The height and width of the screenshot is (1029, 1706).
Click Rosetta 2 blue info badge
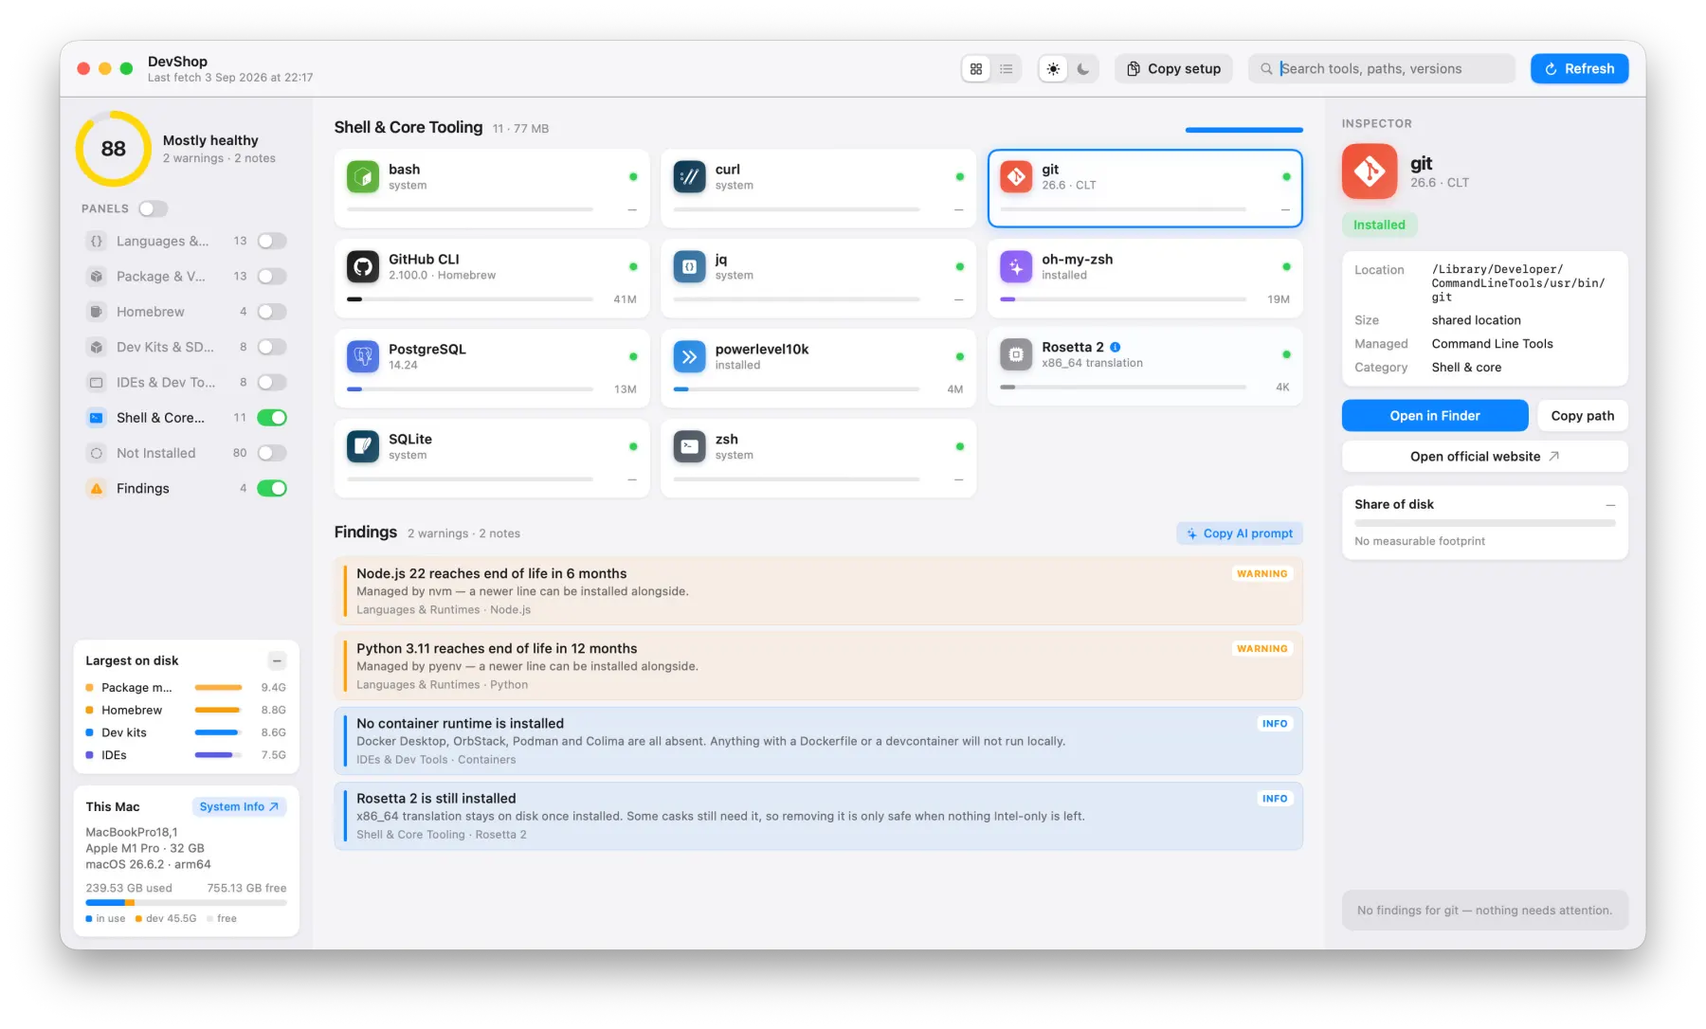tap(1116, 347)
